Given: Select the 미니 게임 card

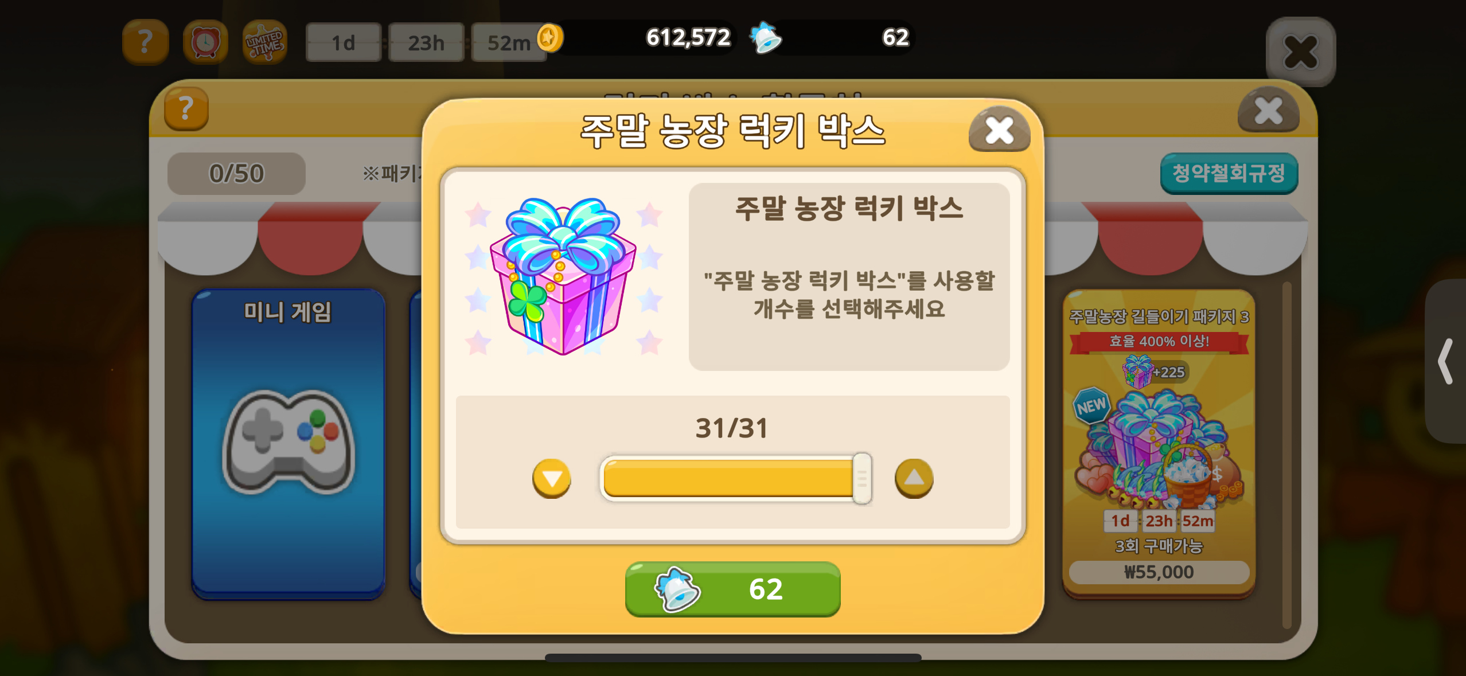Looking at the screenshot, I should (x=288, y=444).
